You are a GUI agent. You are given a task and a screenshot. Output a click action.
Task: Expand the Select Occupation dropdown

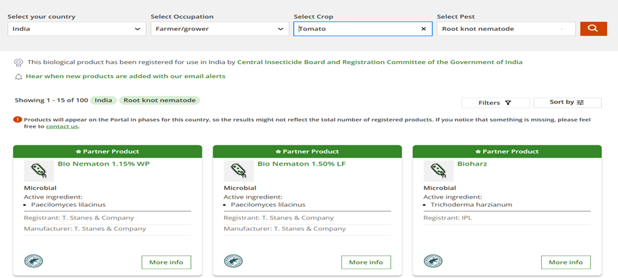coord(220,29)
